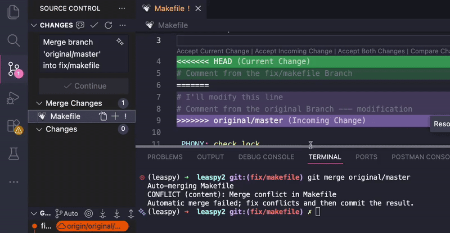Open Run and Debug view
The height and width of the screenshot is (233, 450).
tap(14, 99)
